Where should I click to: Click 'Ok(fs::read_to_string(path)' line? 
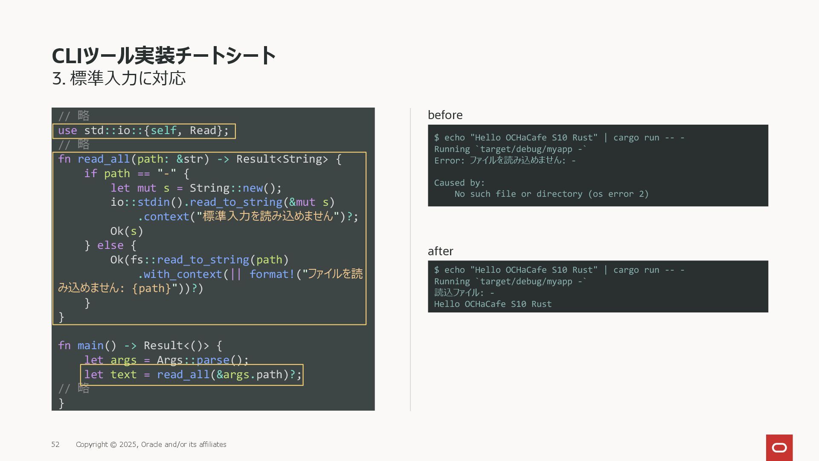pyautogui.click(x=200, y=260)
